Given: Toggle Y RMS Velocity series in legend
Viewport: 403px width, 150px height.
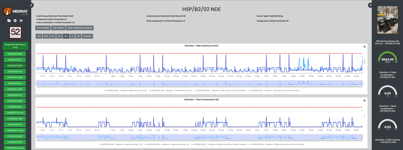Looking at the screenshot, I should pyautogui.click(x=171, y=91).
